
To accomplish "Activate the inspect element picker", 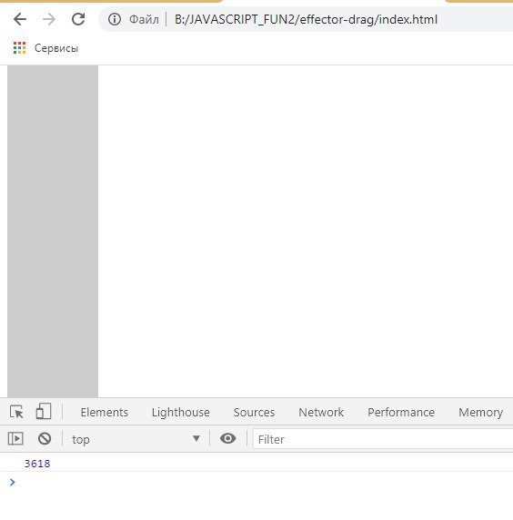I will click(x=16, y=412).
